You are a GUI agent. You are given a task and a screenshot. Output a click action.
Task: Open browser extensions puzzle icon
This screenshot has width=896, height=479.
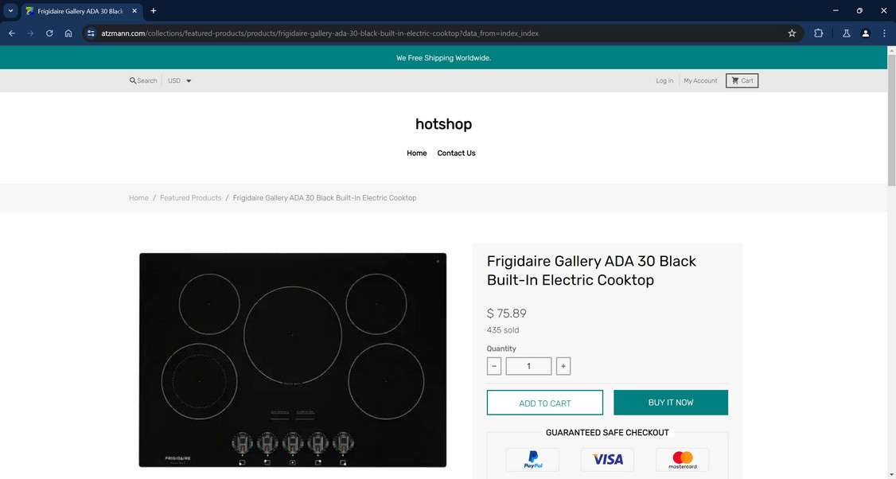click(818, 33)
